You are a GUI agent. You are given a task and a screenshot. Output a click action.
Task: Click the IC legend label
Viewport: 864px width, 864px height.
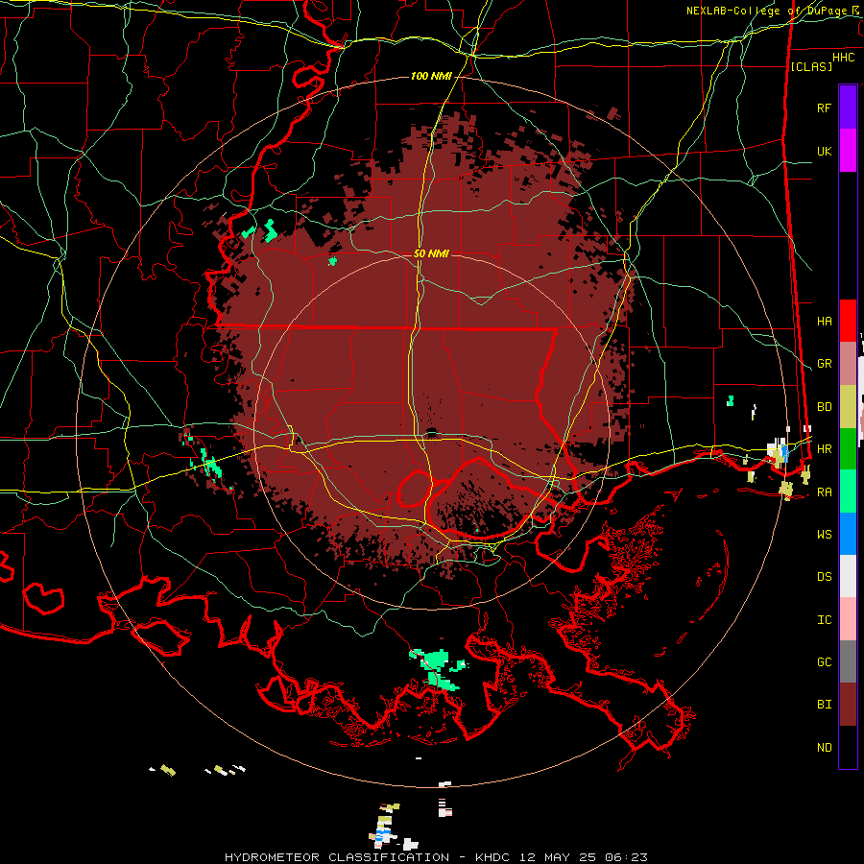click(824, 620)
